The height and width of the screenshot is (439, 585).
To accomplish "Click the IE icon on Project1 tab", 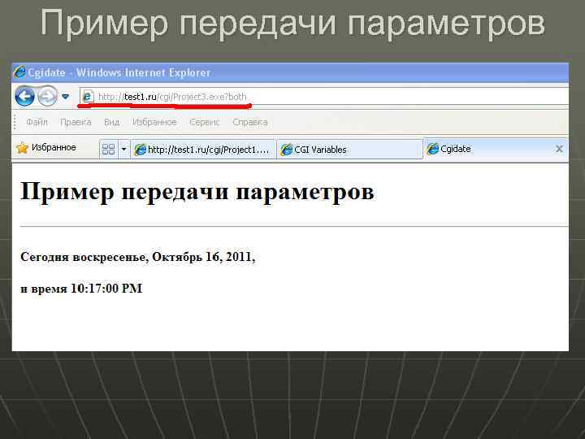I will coord(140,150).
